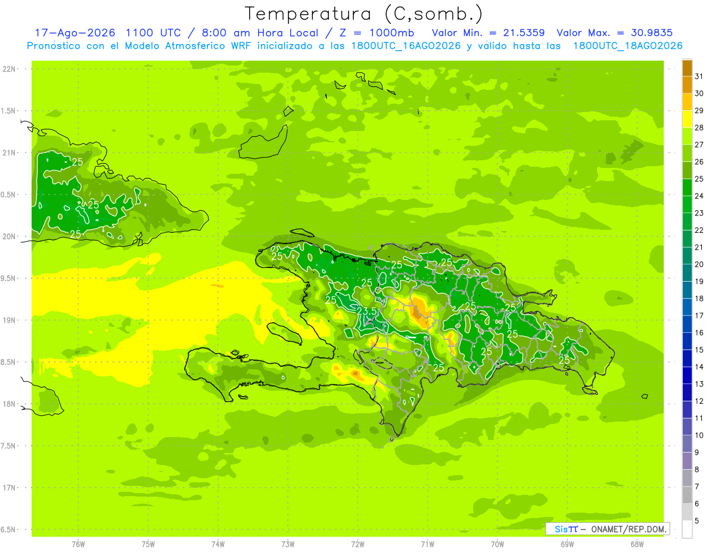715x552 pixels.
Task: Click the 18N latitude axis label
Action: pos(9,404)
